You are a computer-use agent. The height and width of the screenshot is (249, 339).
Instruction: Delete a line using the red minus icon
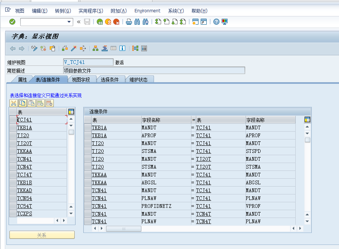pyautogui.click(x=49, y=103)
